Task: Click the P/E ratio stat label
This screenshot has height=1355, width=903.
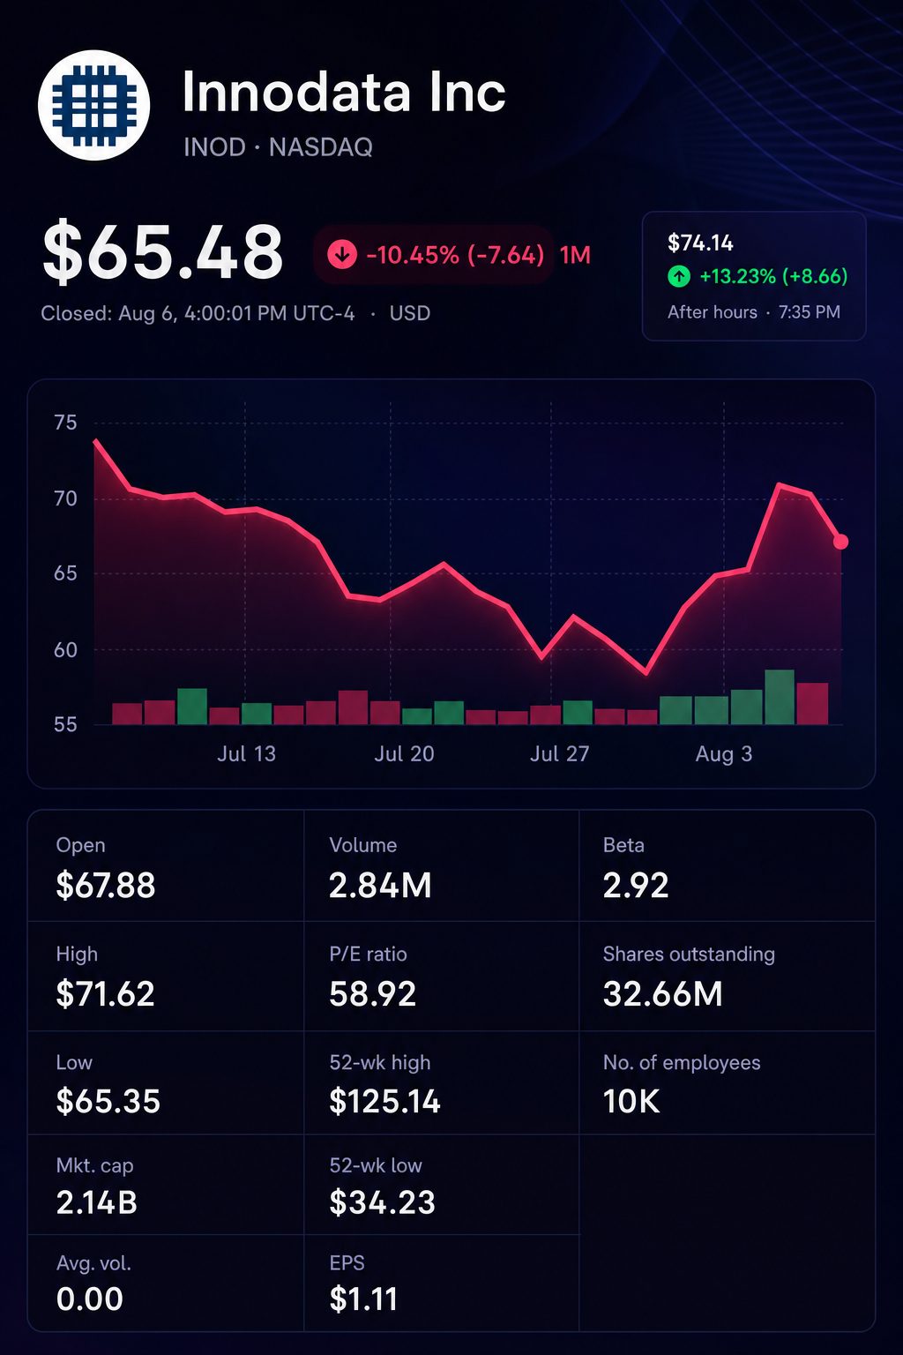Action: tap(368, 954)
